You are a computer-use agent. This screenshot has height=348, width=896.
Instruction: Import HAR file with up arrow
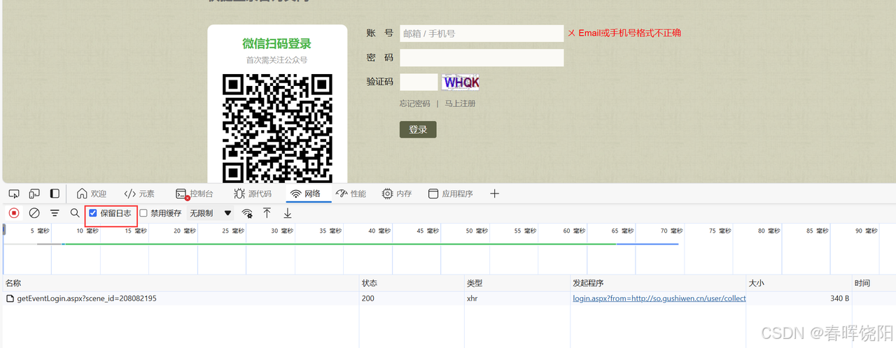coord(267,213)
